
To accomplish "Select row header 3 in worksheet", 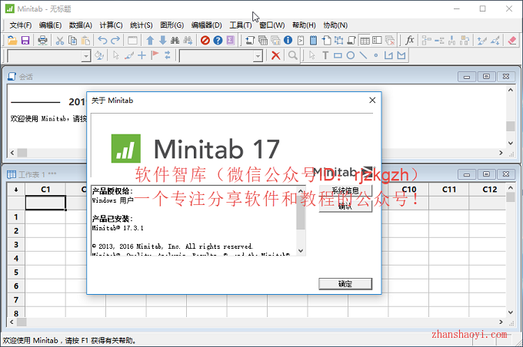I will 16,245.
